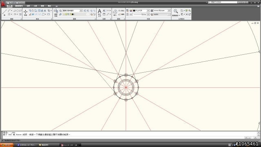
Task: Switch to the 常用 ribbon tab
Action: [x=9, y=6]
